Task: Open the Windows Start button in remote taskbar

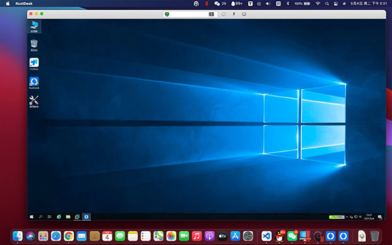Action: coord(31,217)
